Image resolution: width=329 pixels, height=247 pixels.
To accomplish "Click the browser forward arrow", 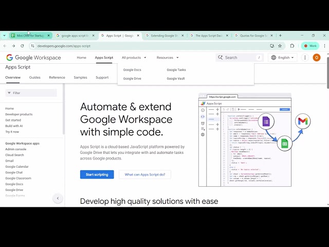I will [x=13, y=46].
